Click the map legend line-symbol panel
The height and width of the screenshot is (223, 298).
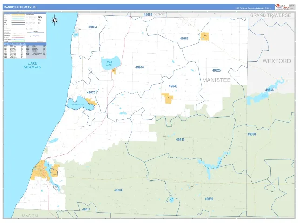25,27
